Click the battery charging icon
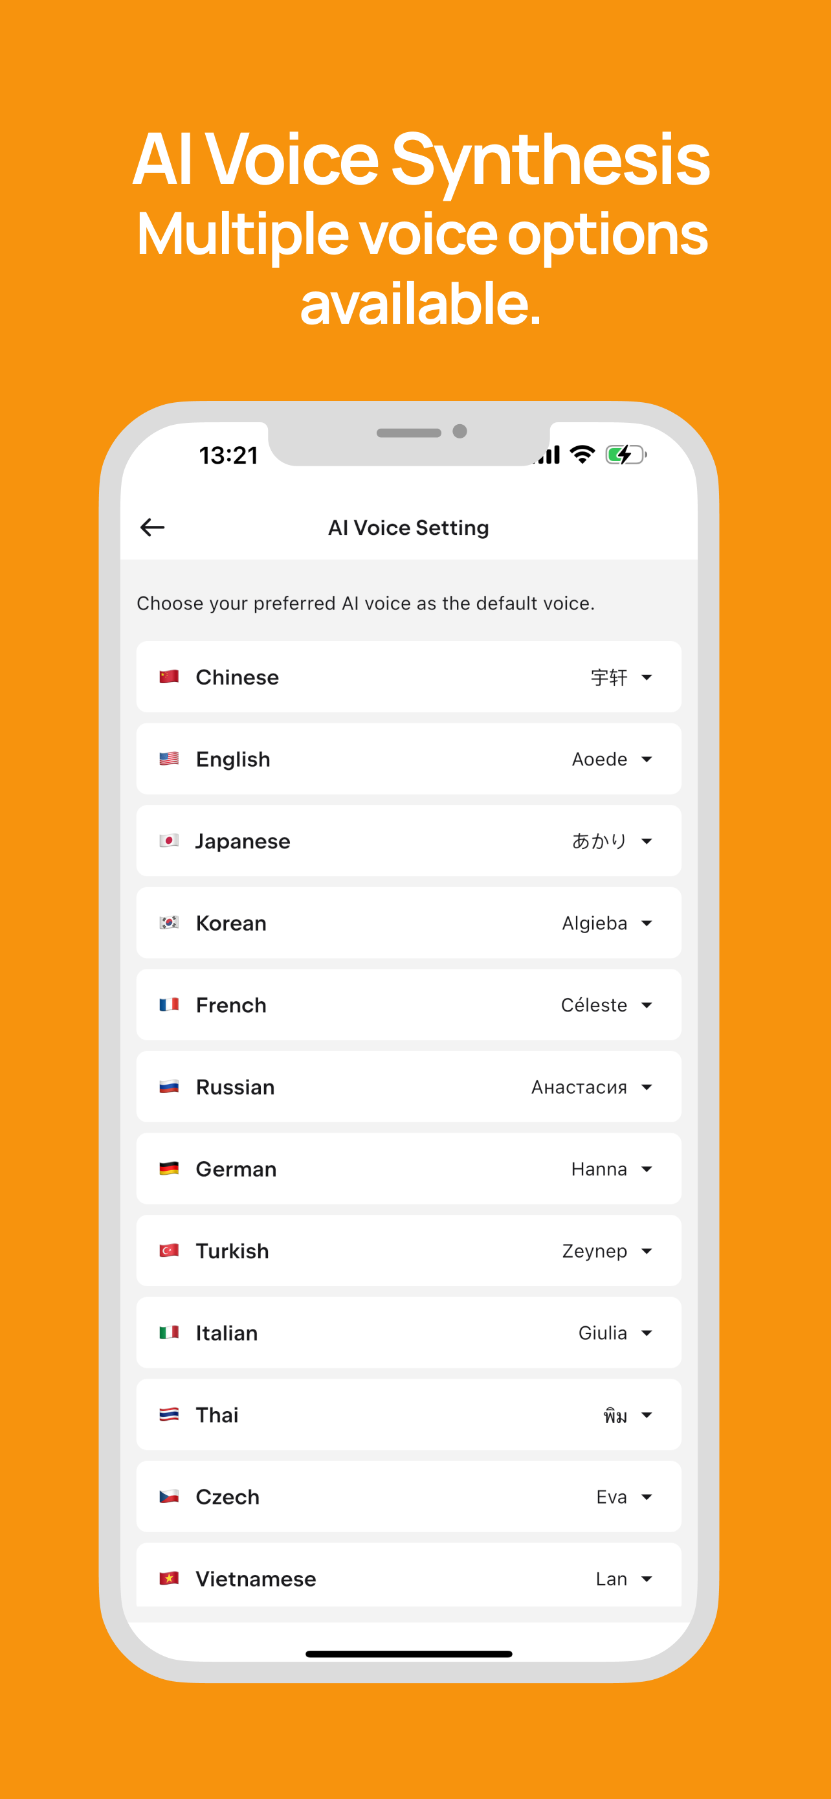Viewport: 831px width, 1799px height. [625, 455]
